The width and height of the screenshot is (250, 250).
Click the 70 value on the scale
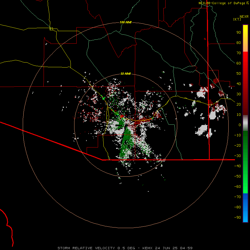[239, 53]
